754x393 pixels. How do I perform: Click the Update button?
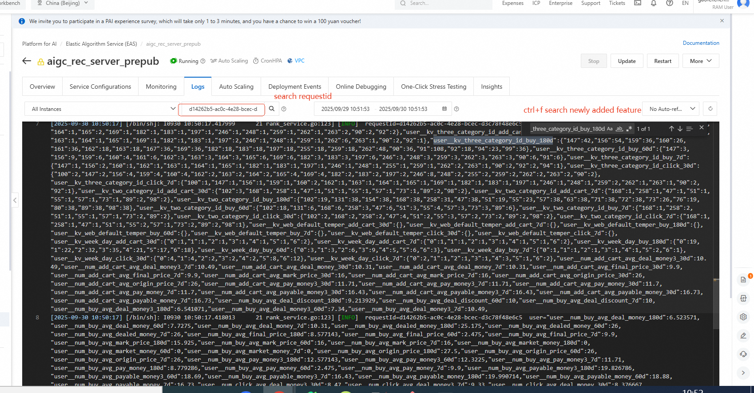point(627,61)
